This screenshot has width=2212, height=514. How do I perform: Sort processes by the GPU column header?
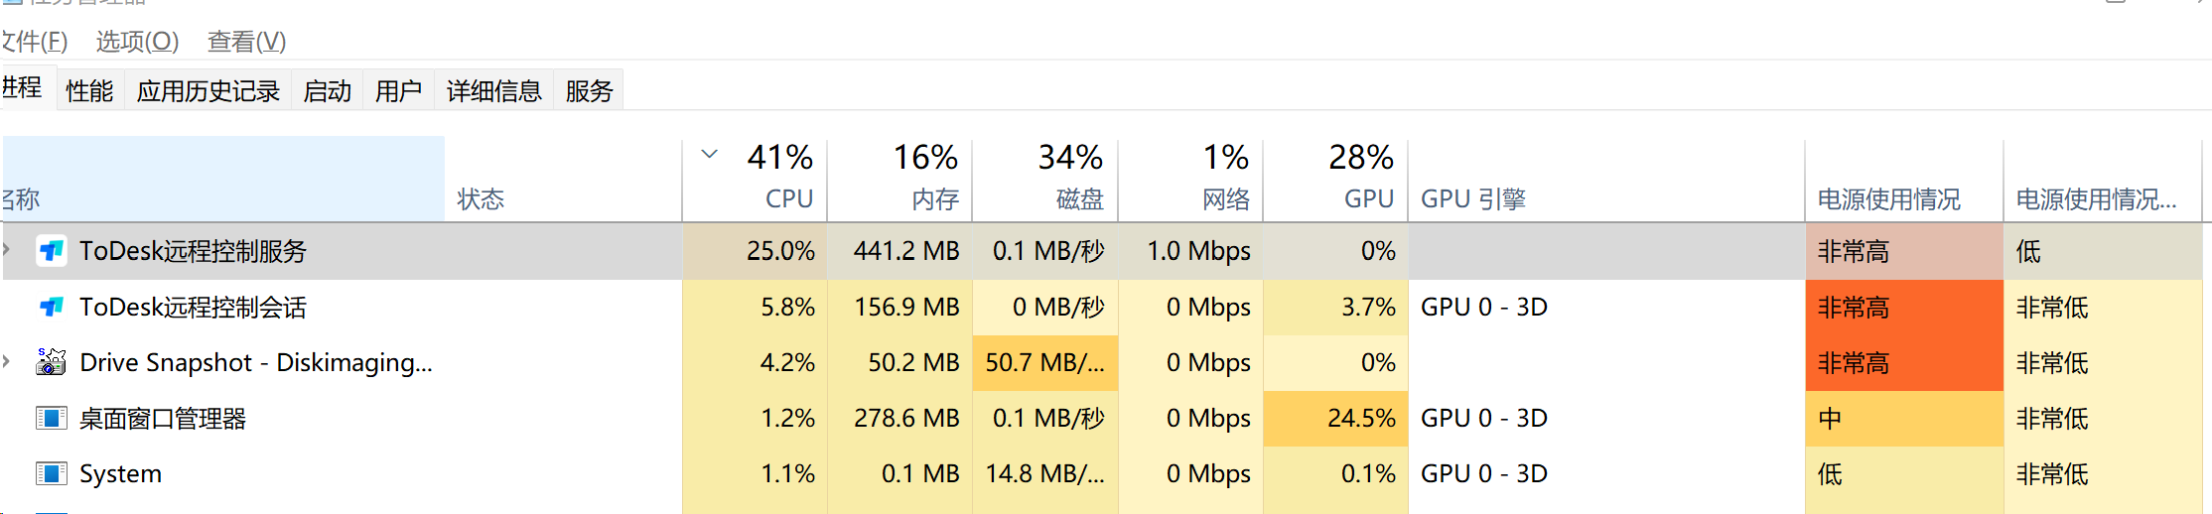[1336, 179]
